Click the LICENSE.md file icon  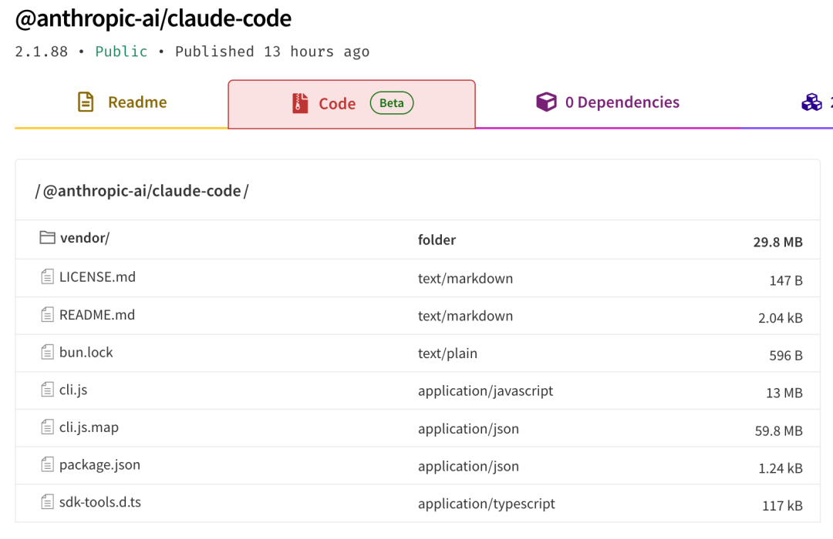(x=48, y=276)
